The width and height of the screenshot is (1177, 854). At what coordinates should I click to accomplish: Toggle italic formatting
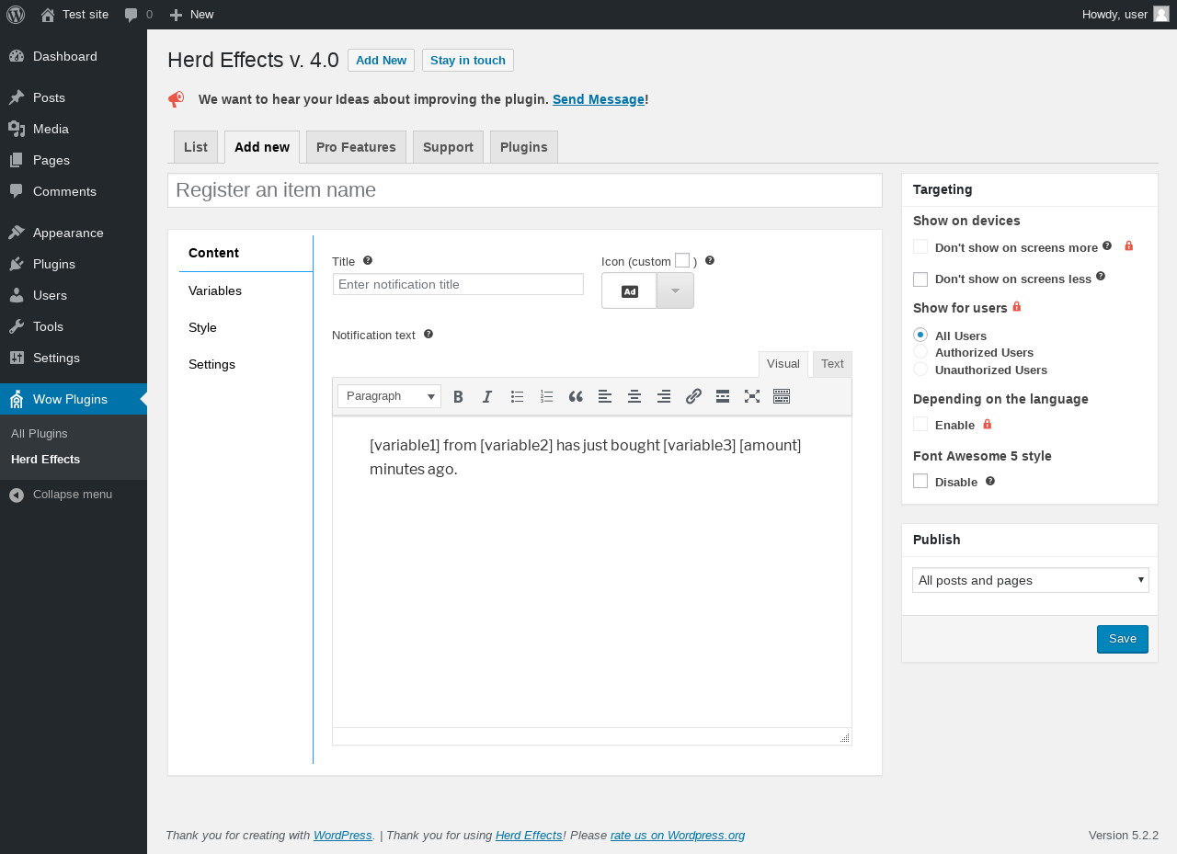tap(487, 396)
